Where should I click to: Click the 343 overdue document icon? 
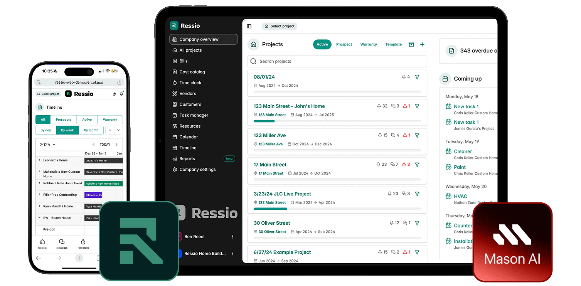[451, 51]
